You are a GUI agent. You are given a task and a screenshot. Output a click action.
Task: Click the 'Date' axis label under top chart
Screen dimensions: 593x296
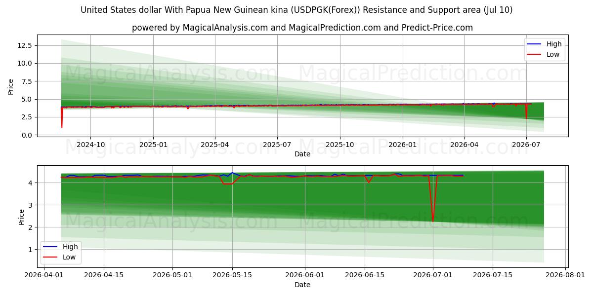pyautogui.click(x=302, y=154)
